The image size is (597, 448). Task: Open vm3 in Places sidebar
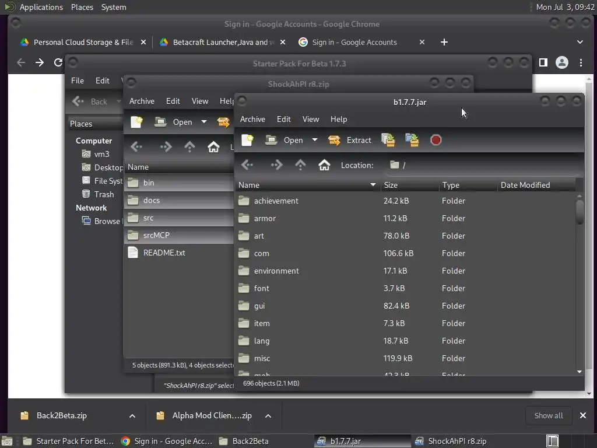[x=96, y=154]
